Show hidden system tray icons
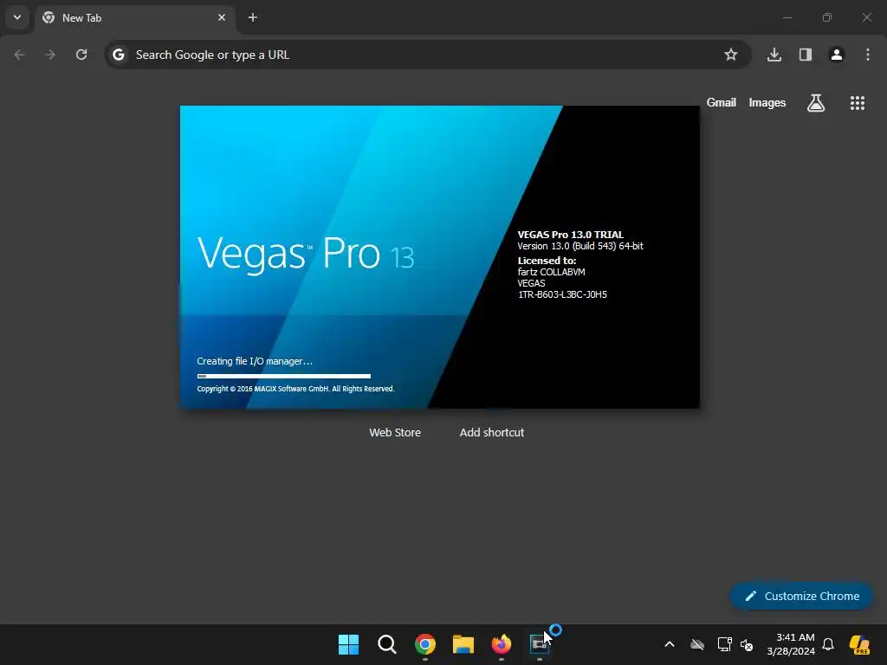The width and height of the screenshot is (887, 665). pyautogui.click(x=670, y=644)
